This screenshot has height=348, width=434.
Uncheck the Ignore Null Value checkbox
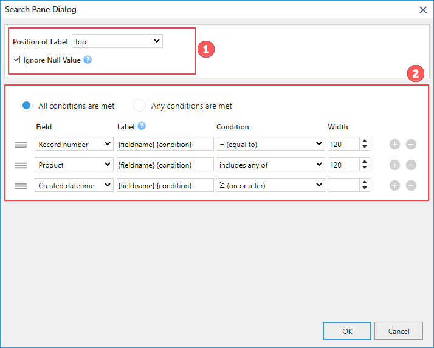click(x=16, y=60)
